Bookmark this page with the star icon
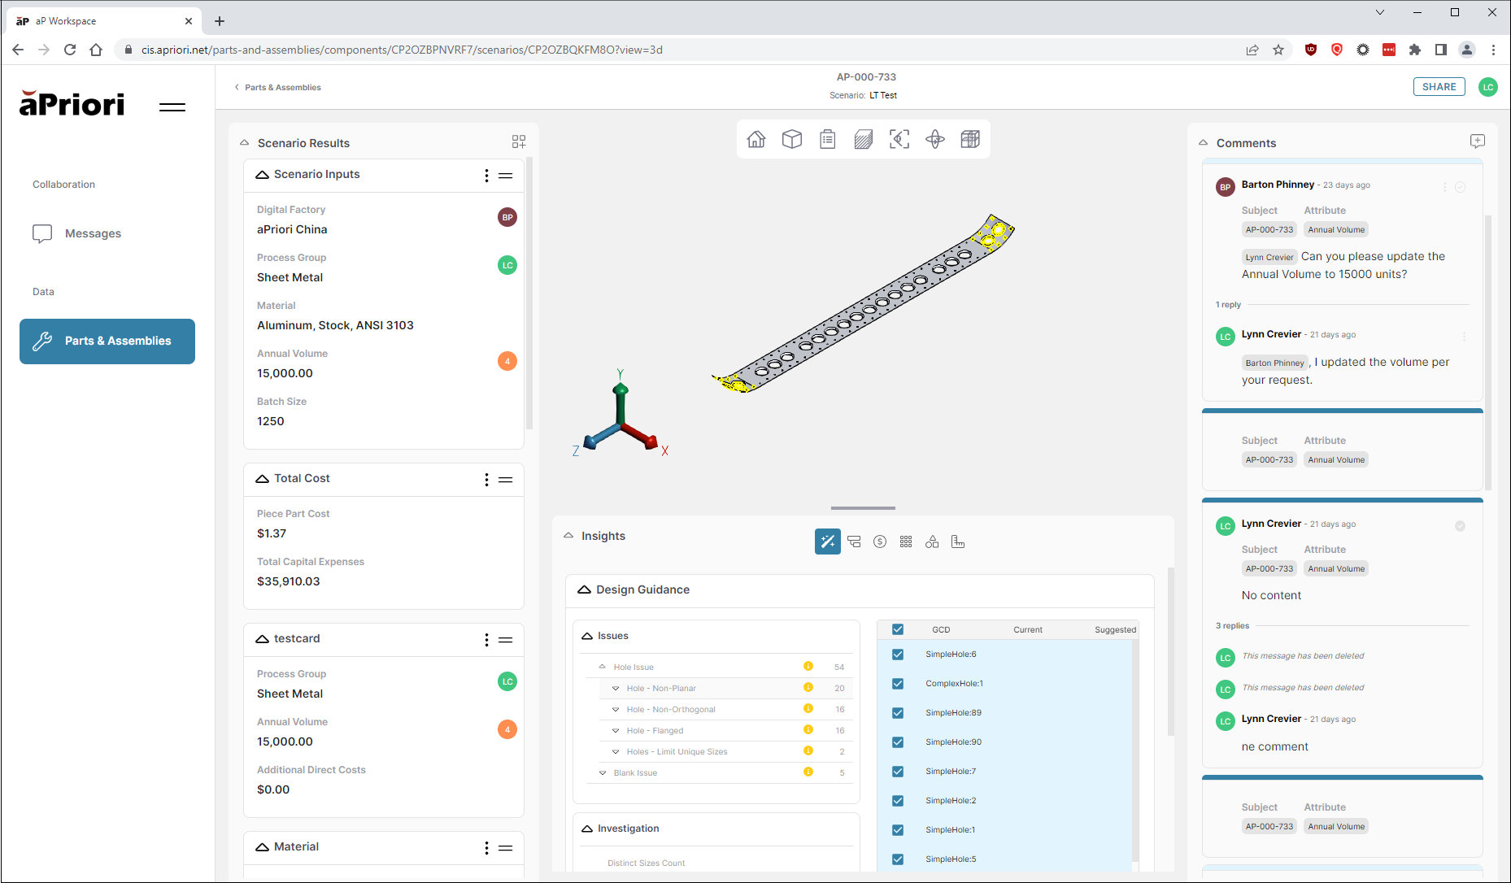Viewport: 1511px width, 883px height. pyautogui.click(x=1278, y=50)
